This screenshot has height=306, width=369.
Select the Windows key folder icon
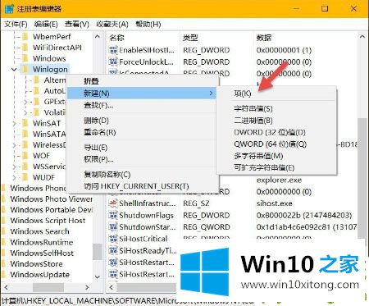(25, 58)
